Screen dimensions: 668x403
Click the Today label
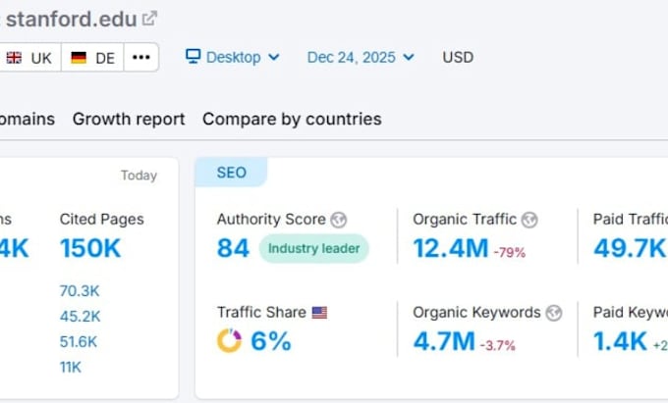tap(139, 176)
